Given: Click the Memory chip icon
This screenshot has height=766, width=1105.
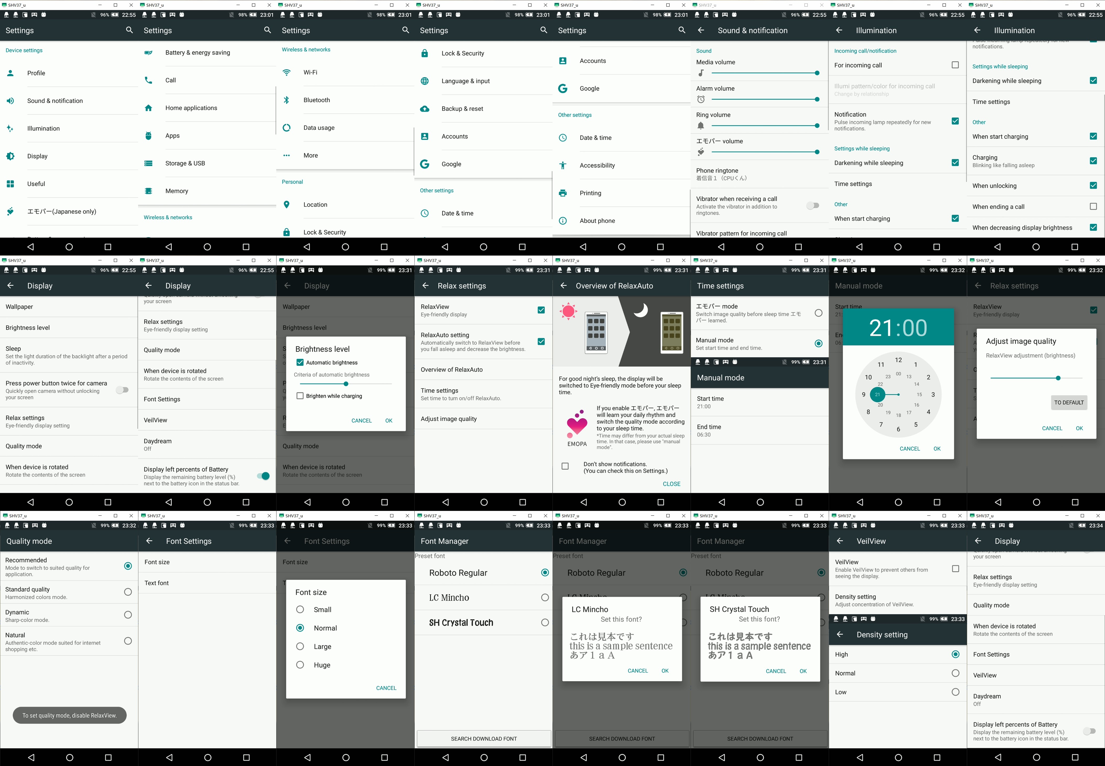Looking at the screenshot, I should [148, 191].
